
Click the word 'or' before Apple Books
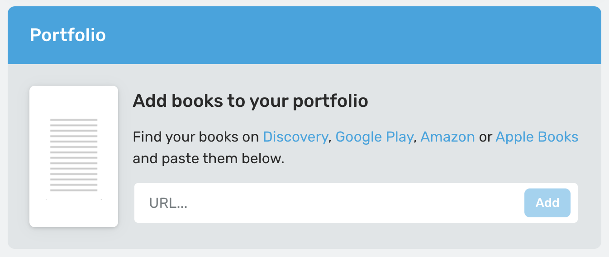tap(485, 137)
